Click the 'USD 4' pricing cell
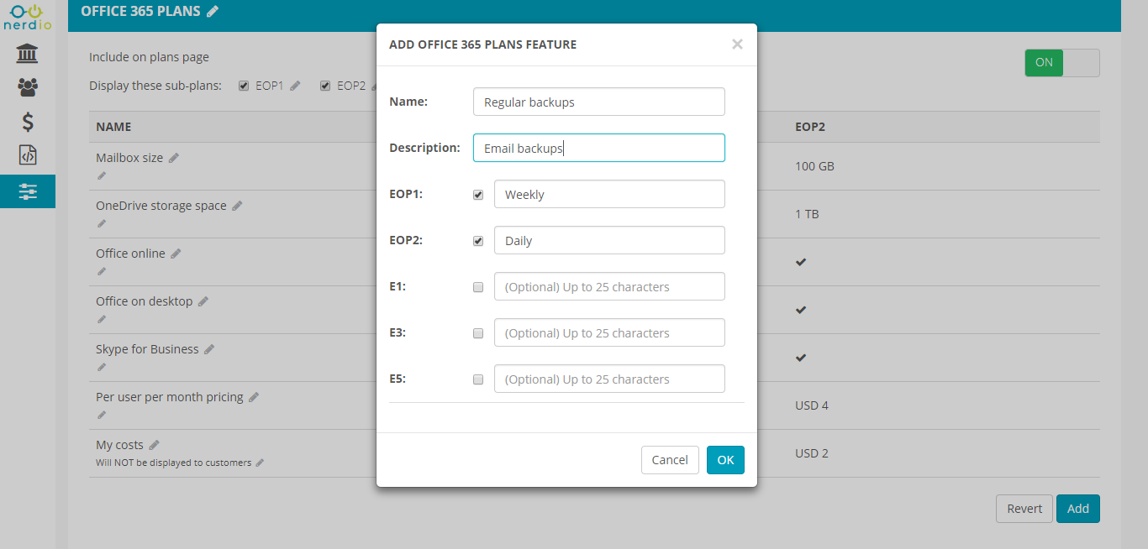Viewport: 1148px width, 549px height. click(x=812, y=405)
